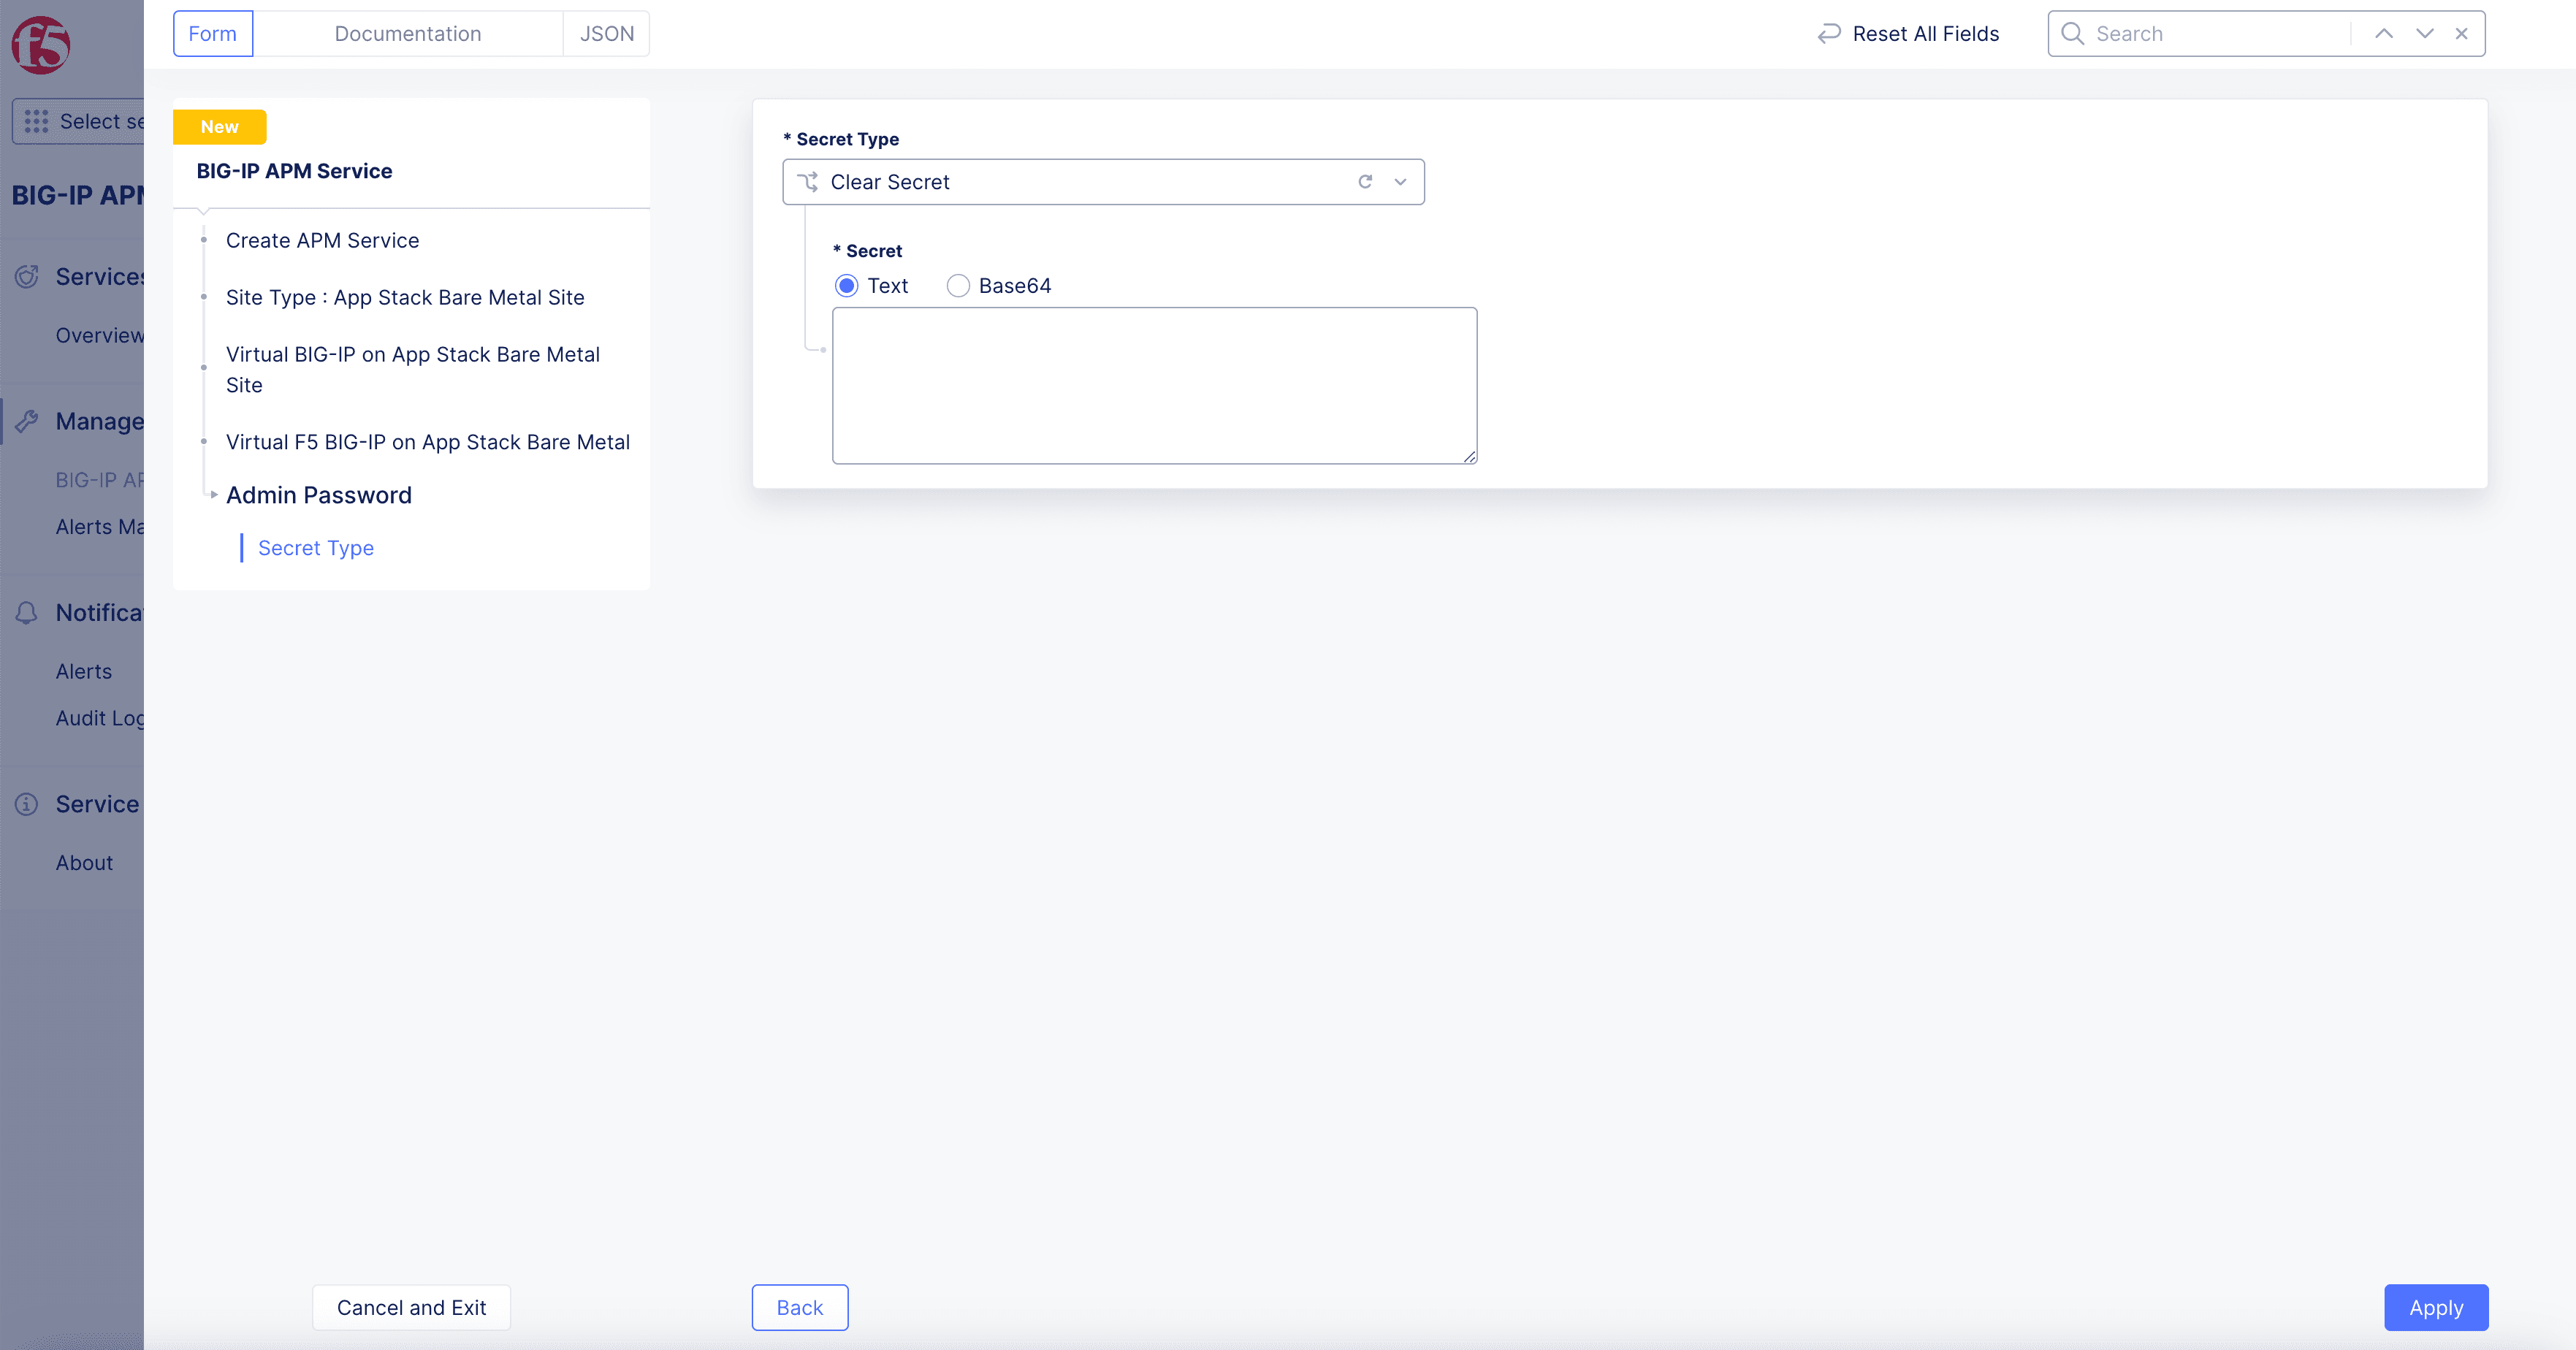Click Cancel and Exit

[x=411, y=1308]
